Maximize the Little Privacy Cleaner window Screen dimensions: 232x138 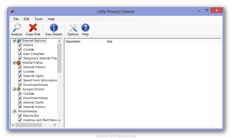tap(207, 10)
